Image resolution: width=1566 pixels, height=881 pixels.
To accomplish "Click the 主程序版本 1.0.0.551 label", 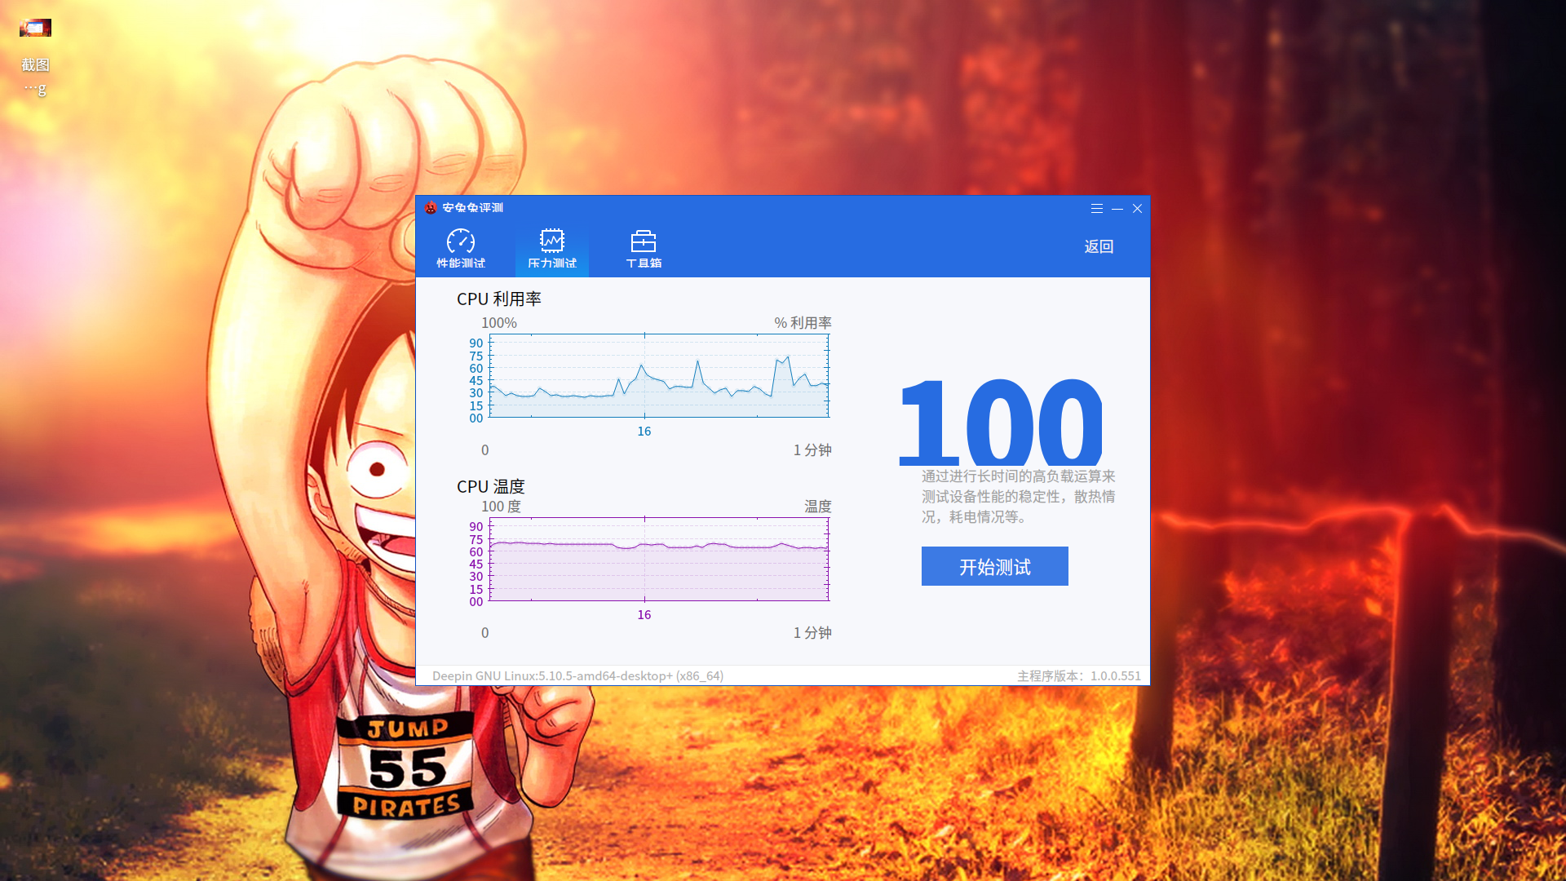I will [1078, 675].
